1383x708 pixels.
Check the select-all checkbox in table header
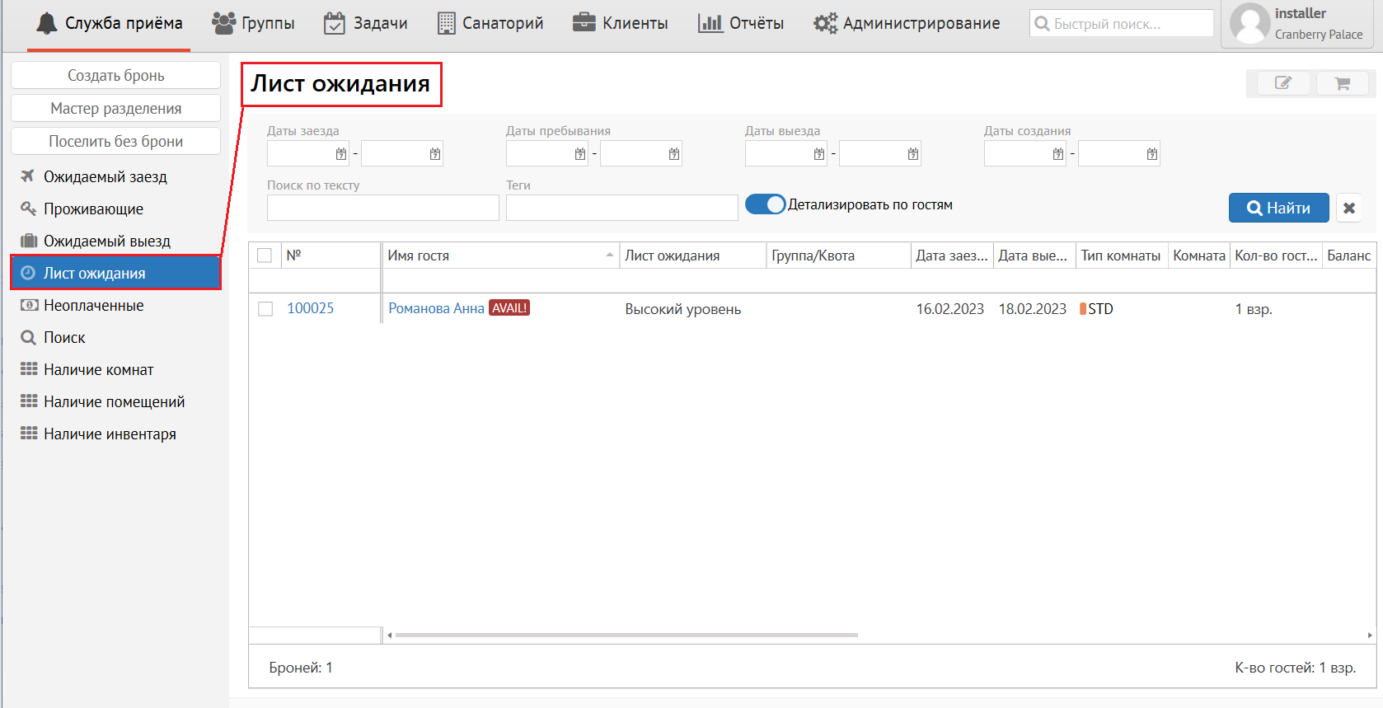[265, 256]
